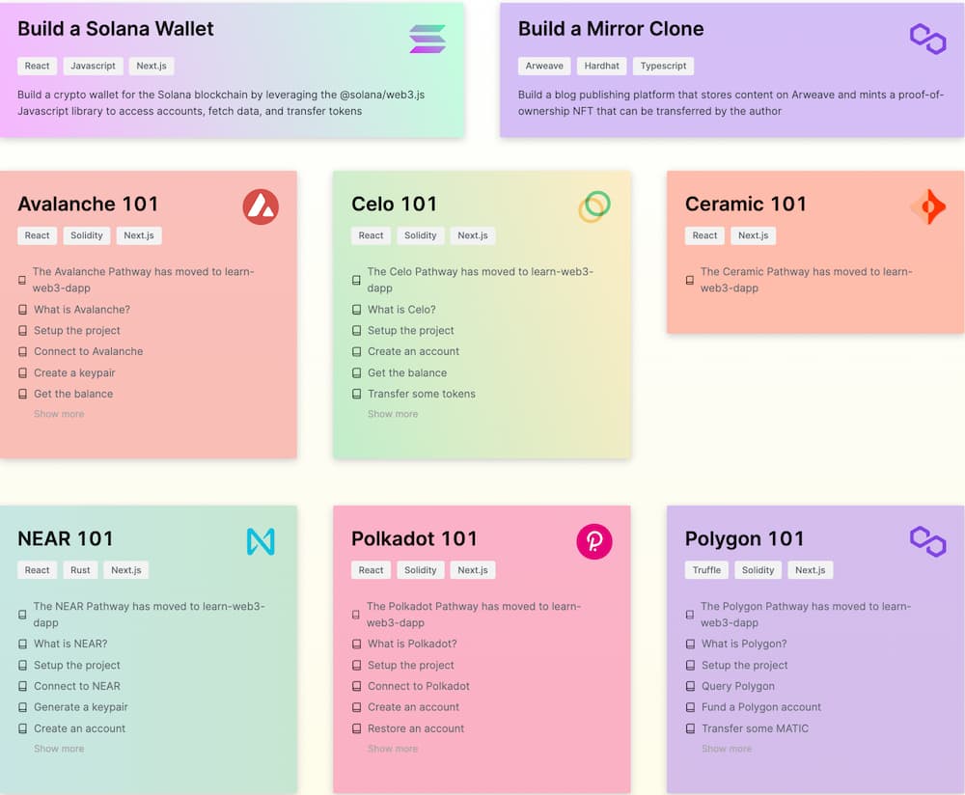Click the Polygon logo in Polygon 101
Screen dimensions: 965x795
point(927,541)
